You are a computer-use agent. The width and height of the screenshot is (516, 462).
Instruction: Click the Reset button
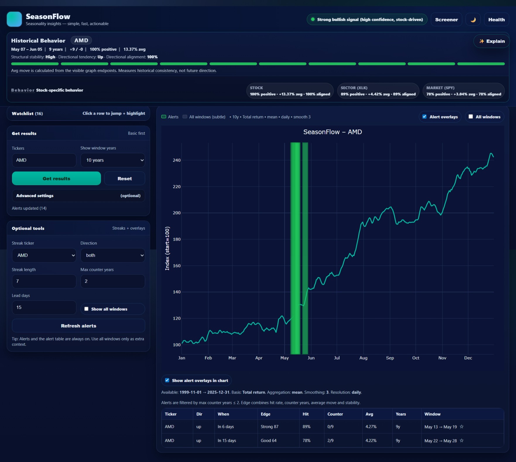tap(125, 178)
